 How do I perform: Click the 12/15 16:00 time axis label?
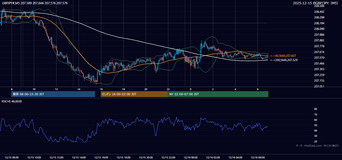tap(101, 158)
